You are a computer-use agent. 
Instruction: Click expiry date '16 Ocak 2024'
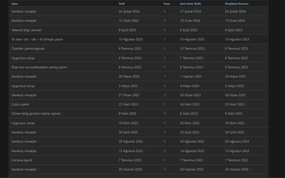click(190, 21)
